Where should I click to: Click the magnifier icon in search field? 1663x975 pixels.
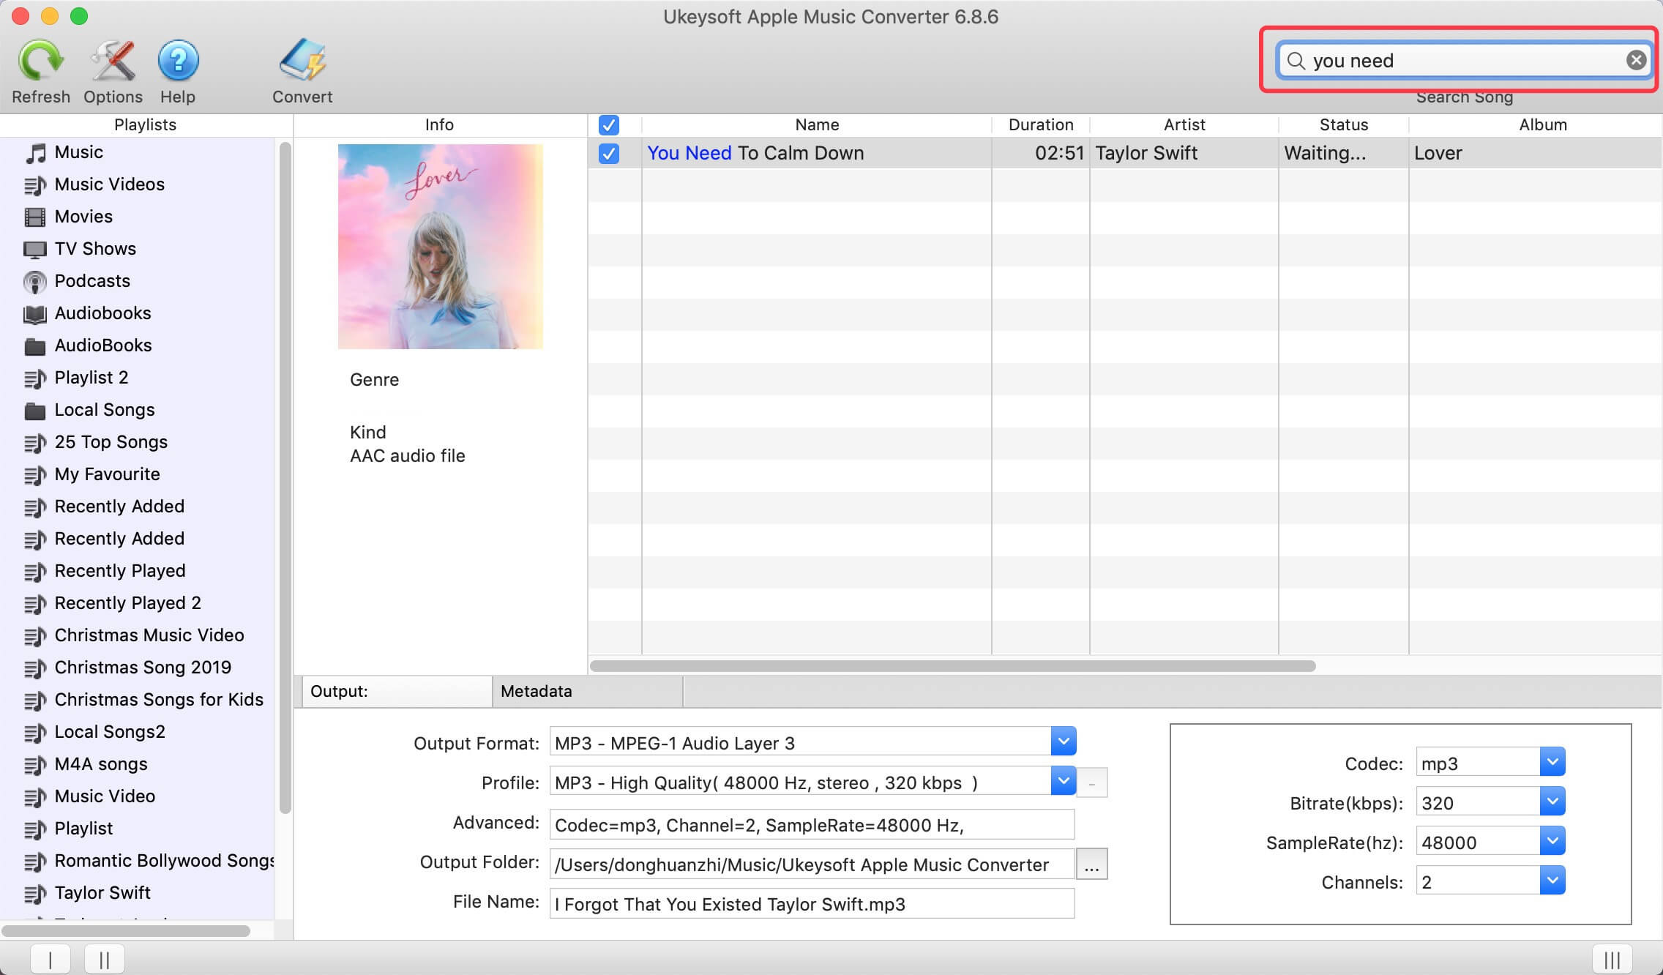pyautogui.click(x=1296, y=61)
